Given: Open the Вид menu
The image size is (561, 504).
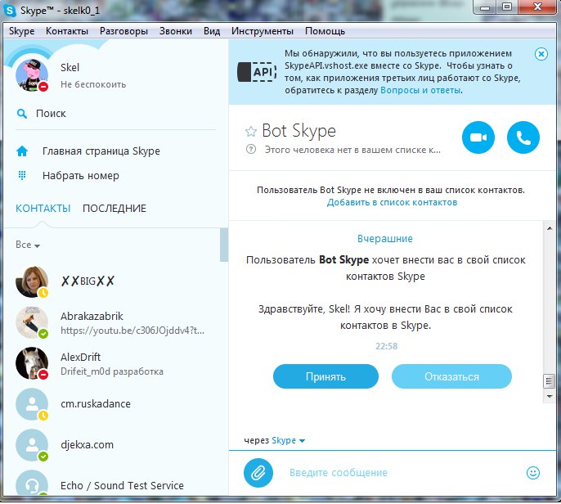Looking at the screenshot, I should click(x=212, y=31).
